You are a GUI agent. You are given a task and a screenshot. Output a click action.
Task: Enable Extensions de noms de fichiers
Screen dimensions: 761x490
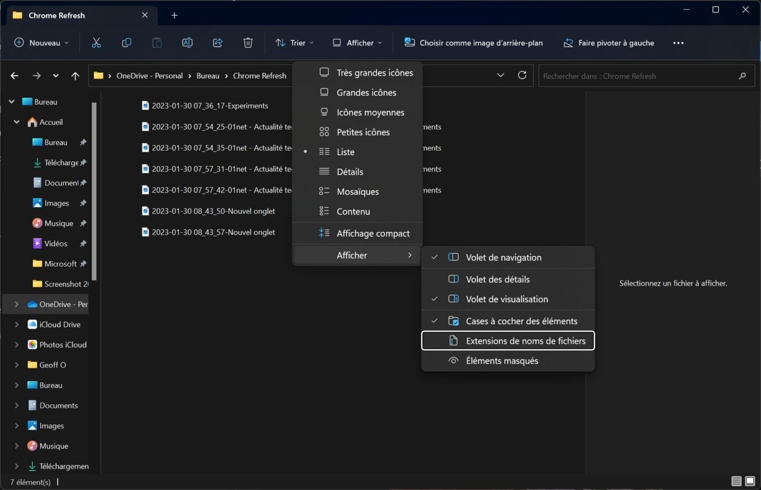(x=508, y=340)
